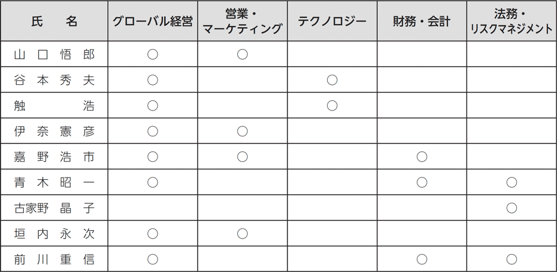Click 伊奈憲彦's グローバル経営 circle
The width and height of the screenshot is (557, 272).
[x=153, y=131]
